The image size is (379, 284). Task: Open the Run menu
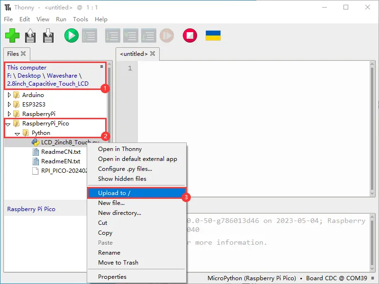(x=61, y=19)
